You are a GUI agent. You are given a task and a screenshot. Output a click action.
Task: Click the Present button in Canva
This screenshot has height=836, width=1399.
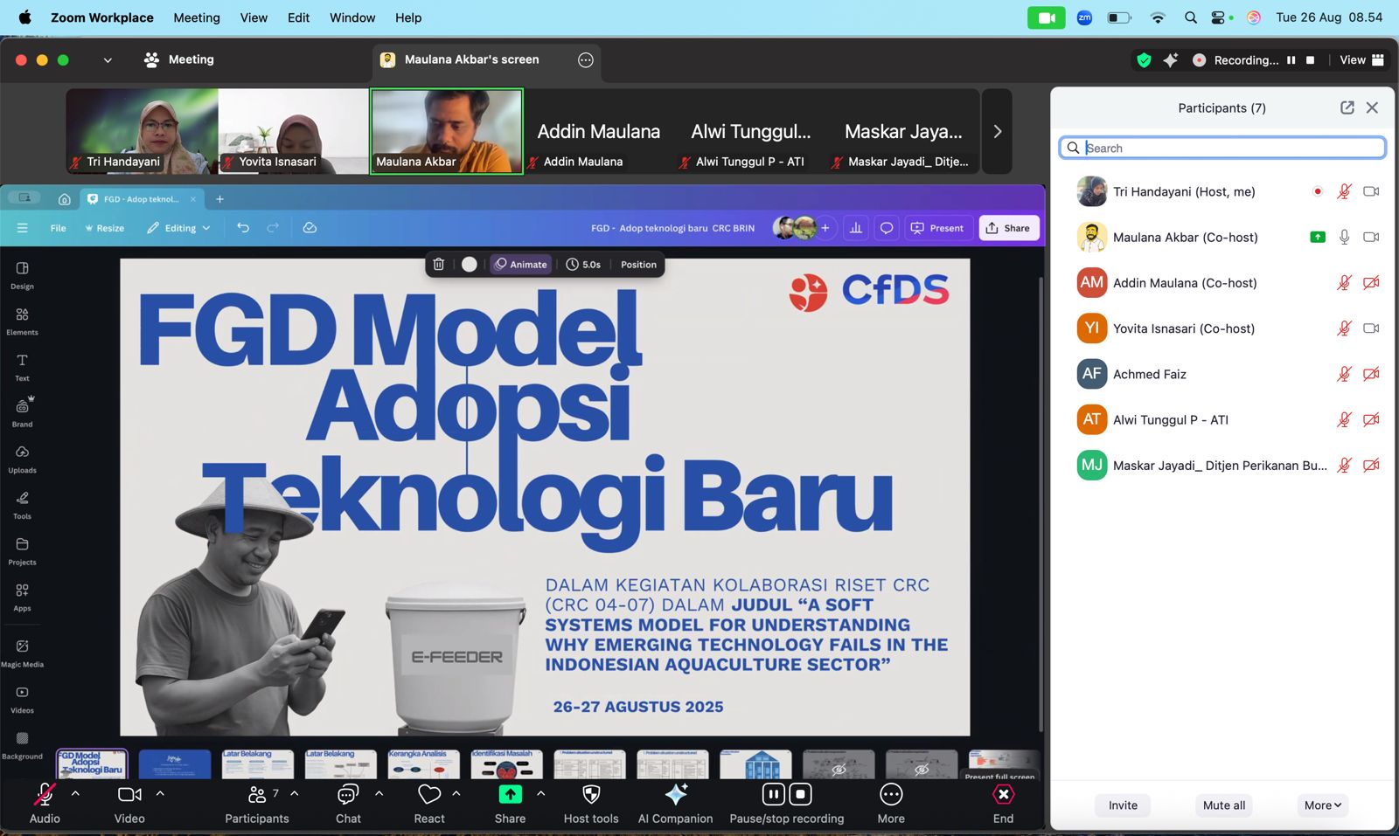pyautogui.click(x=937, y=228)
